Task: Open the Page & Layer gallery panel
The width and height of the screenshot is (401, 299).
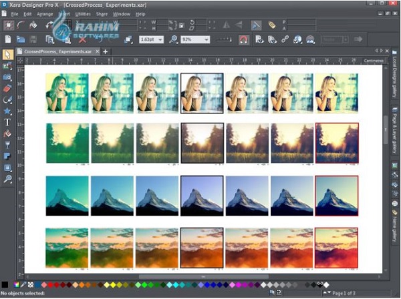Action: click(x=394, y=131)
